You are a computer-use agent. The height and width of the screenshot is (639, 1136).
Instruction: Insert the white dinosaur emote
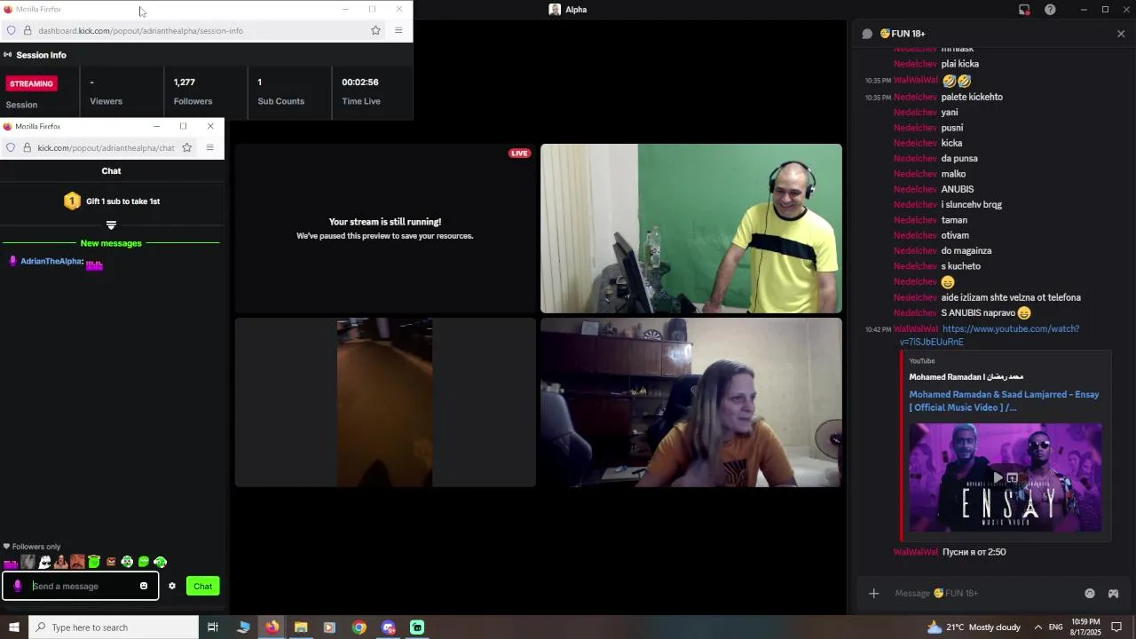pos(44,562)
